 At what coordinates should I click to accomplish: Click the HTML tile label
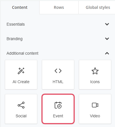(x=58, y=82)
